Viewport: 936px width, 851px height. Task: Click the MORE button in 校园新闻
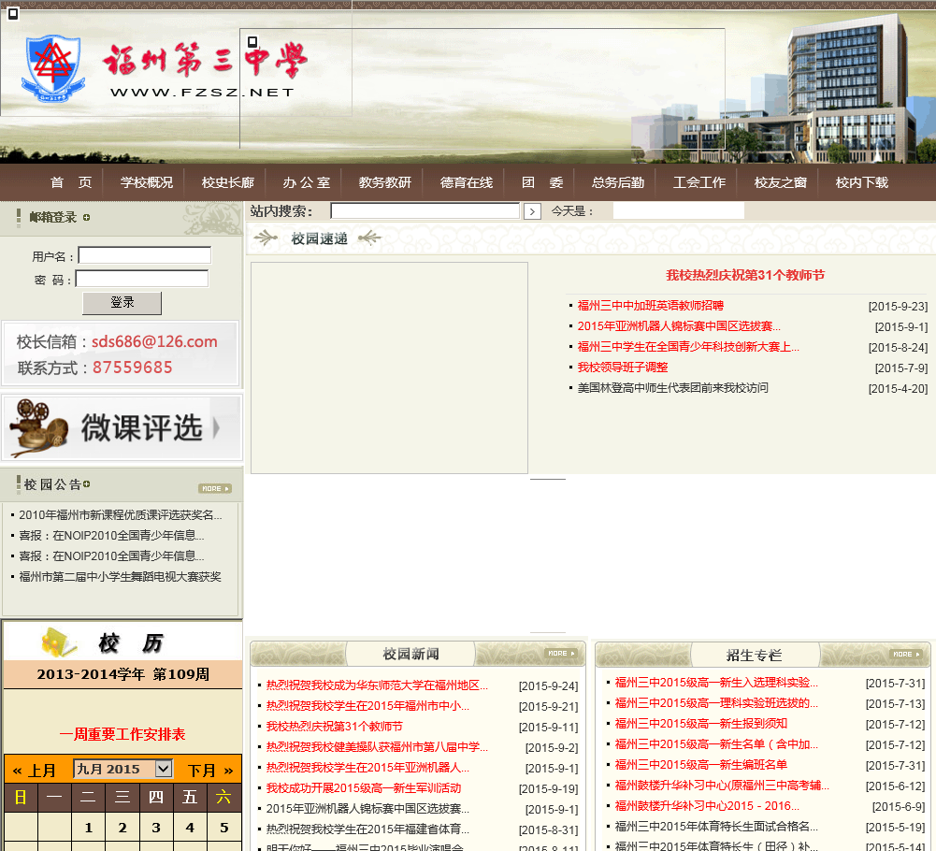(561, 654)
